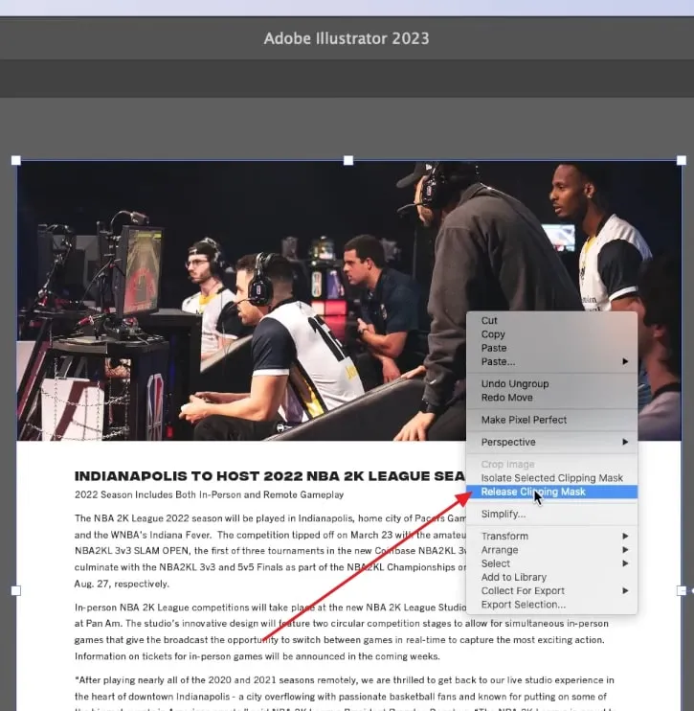Expand the Paste... submenu arrow
The image size is (694, 711).
[625, 361]
